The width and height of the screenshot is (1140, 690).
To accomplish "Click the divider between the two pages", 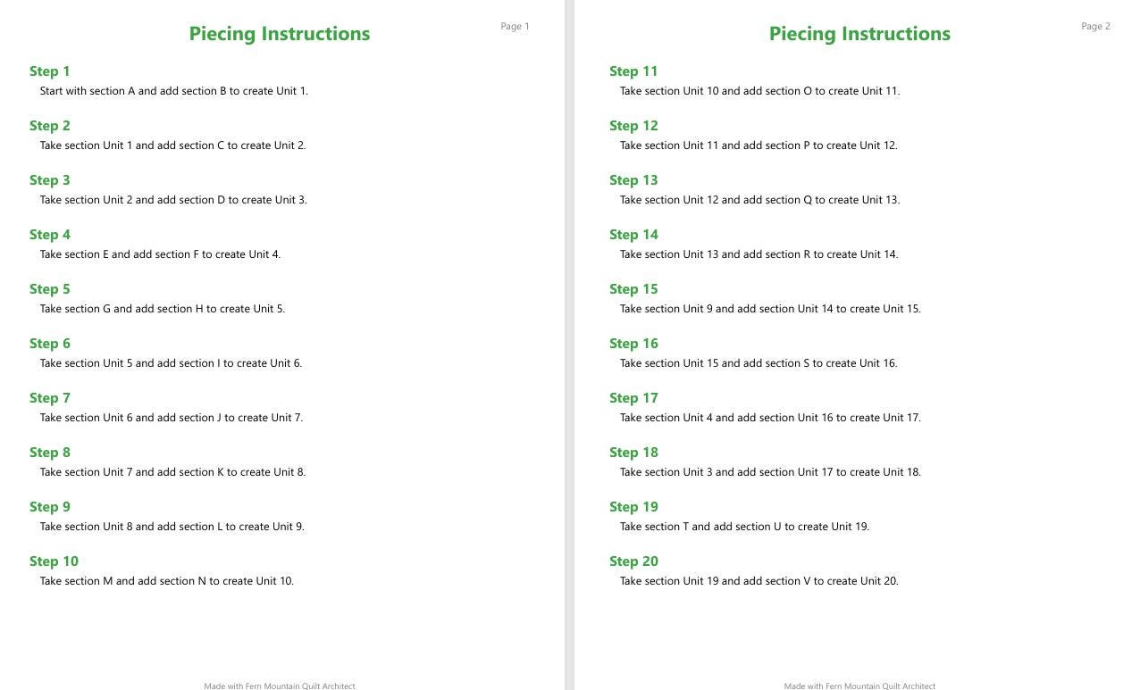I will [x=569, y=345].
